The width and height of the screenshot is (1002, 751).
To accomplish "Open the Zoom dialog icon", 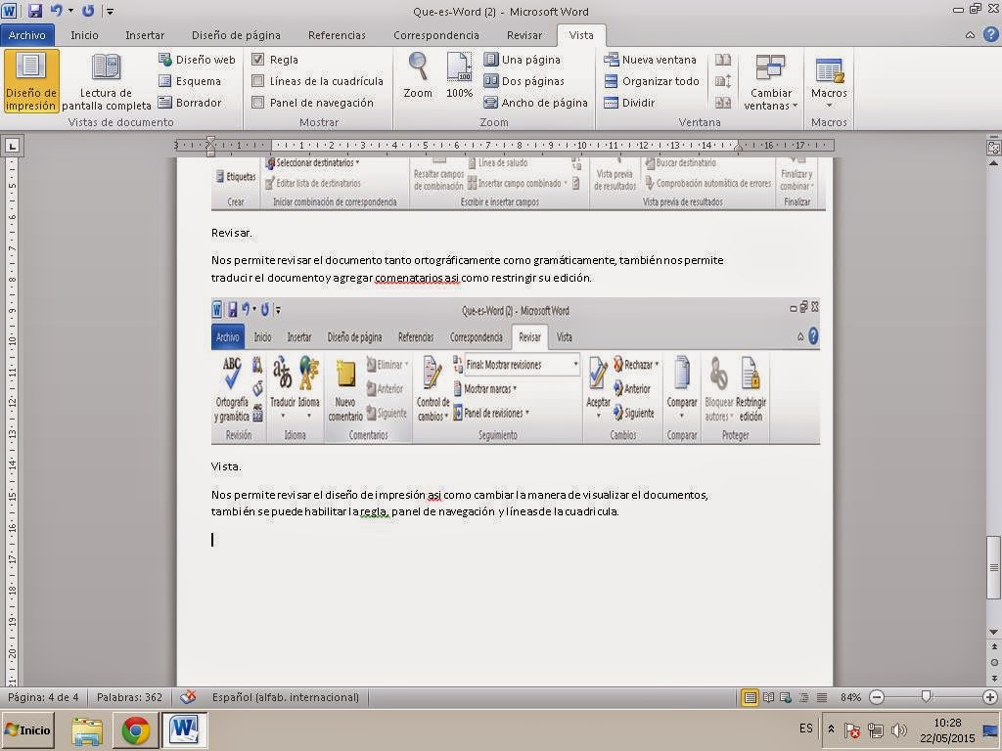I will [x=416, y=78].
